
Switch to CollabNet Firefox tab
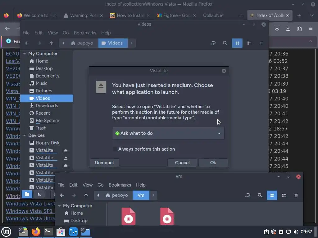coord(223,15)
